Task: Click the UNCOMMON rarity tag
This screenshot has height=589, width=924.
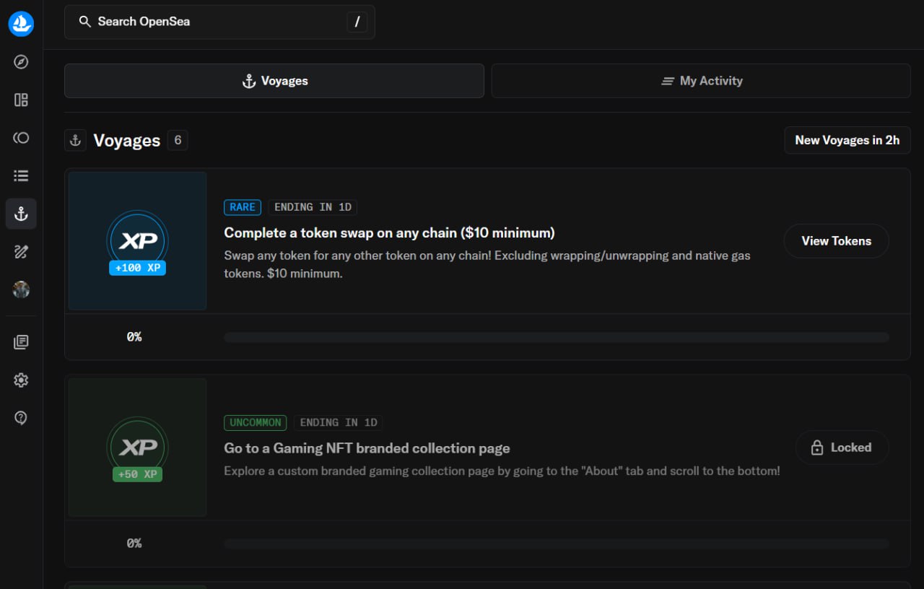Action: click(x=256, y=422)
